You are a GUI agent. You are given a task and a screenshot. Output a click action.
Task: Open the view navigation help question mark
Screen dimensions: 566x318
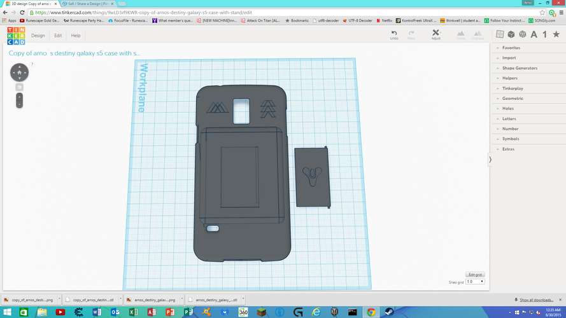tap(32, 64)
